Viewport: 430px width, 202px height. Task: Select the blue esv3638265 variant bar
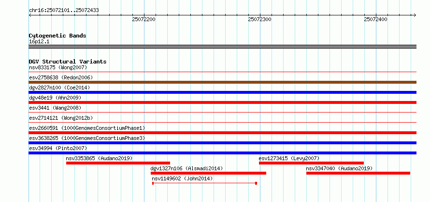tap(222, 143)
